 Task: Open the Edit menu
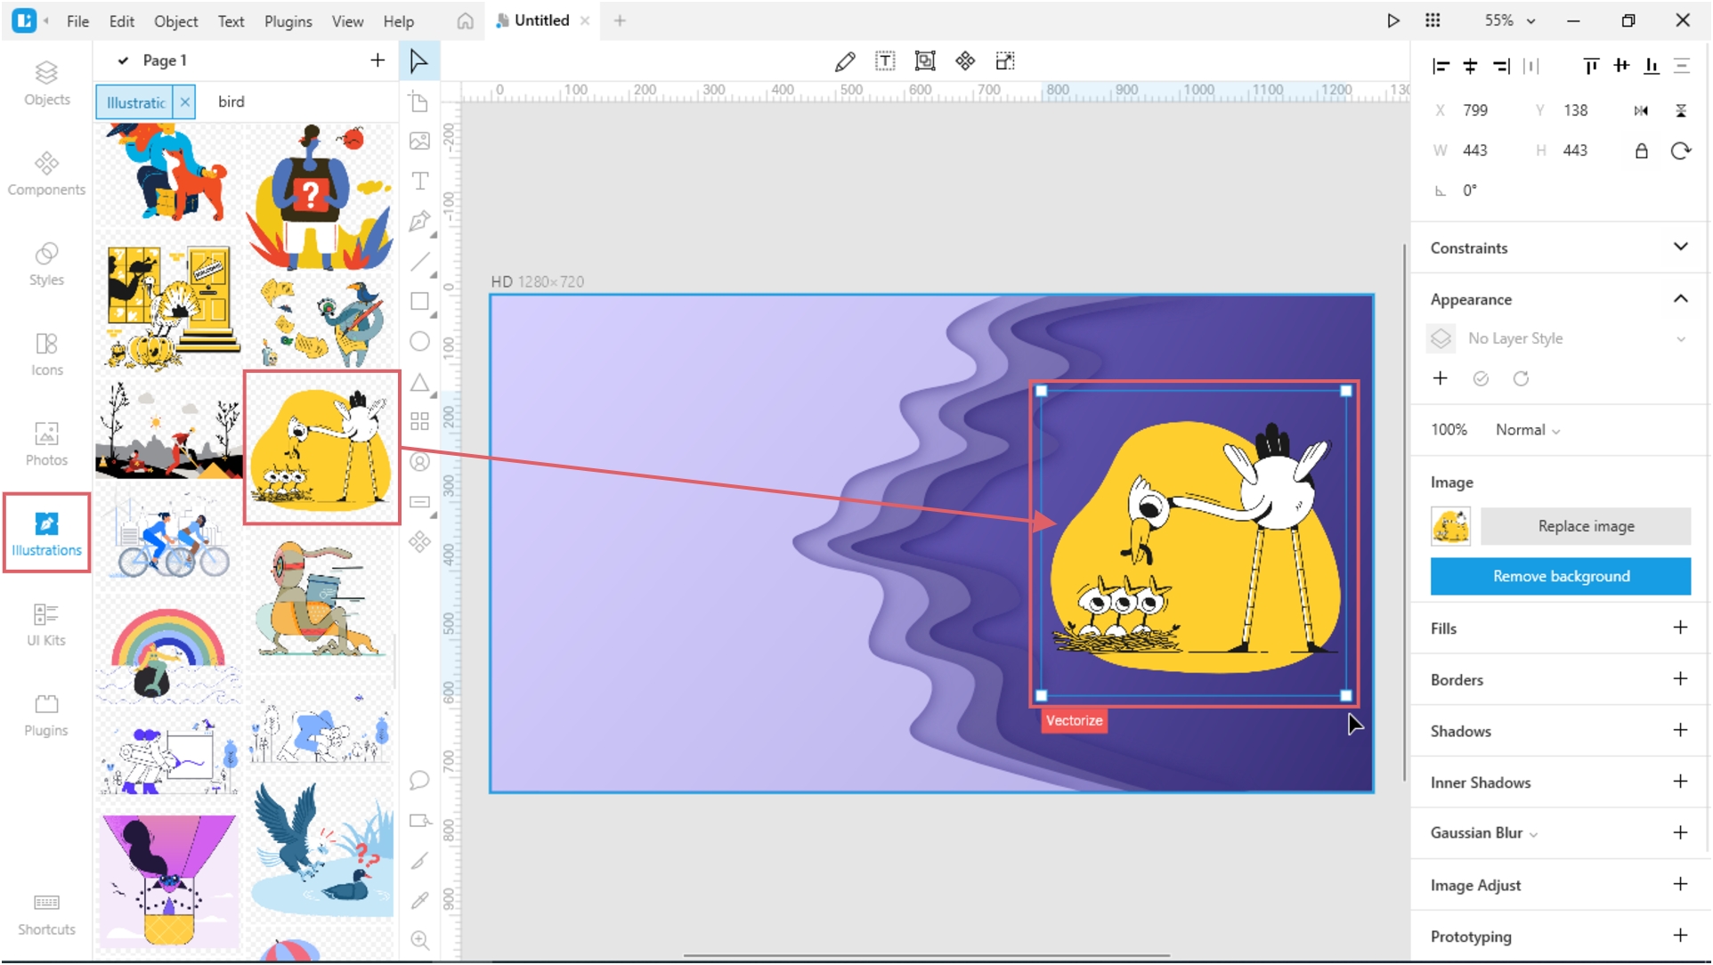121,21
